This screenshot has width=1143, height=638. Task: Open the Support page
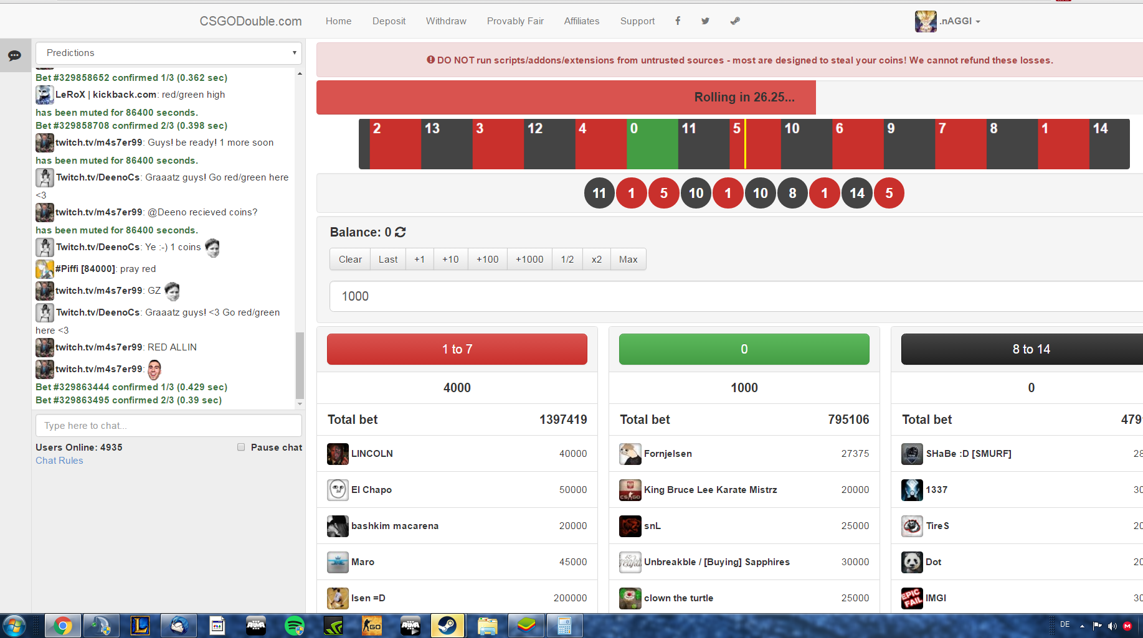point(637,21)
